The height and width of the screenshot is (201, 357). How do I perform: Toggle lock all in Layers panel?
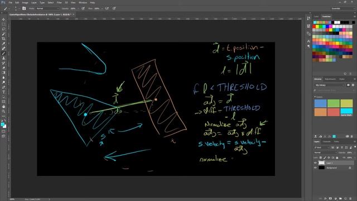pyautogui.click(x=337, y=157)
